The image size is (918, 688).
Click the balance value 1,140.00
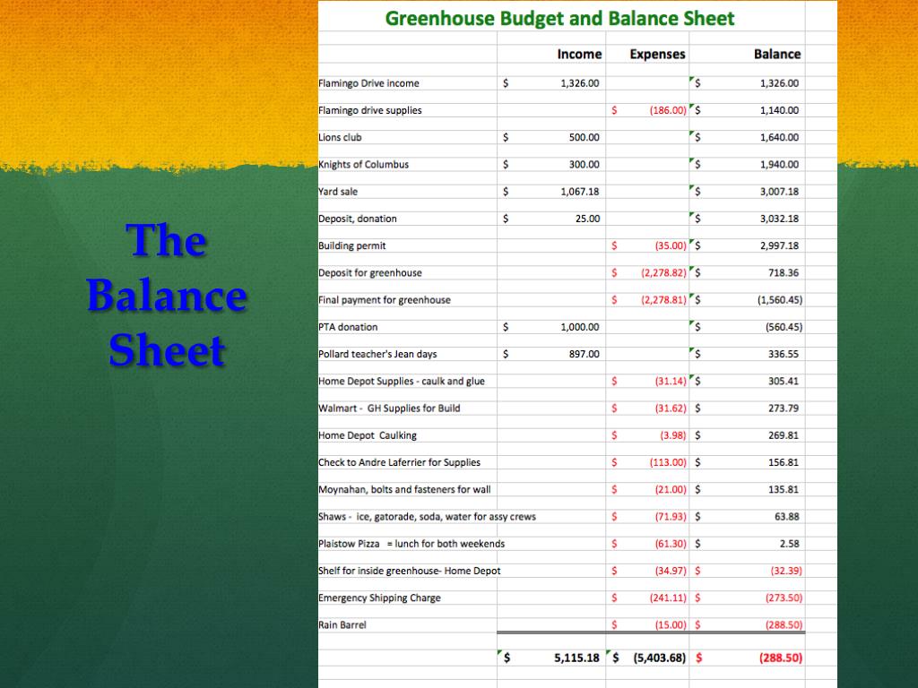pyautogui.click(x=779, y=110)
